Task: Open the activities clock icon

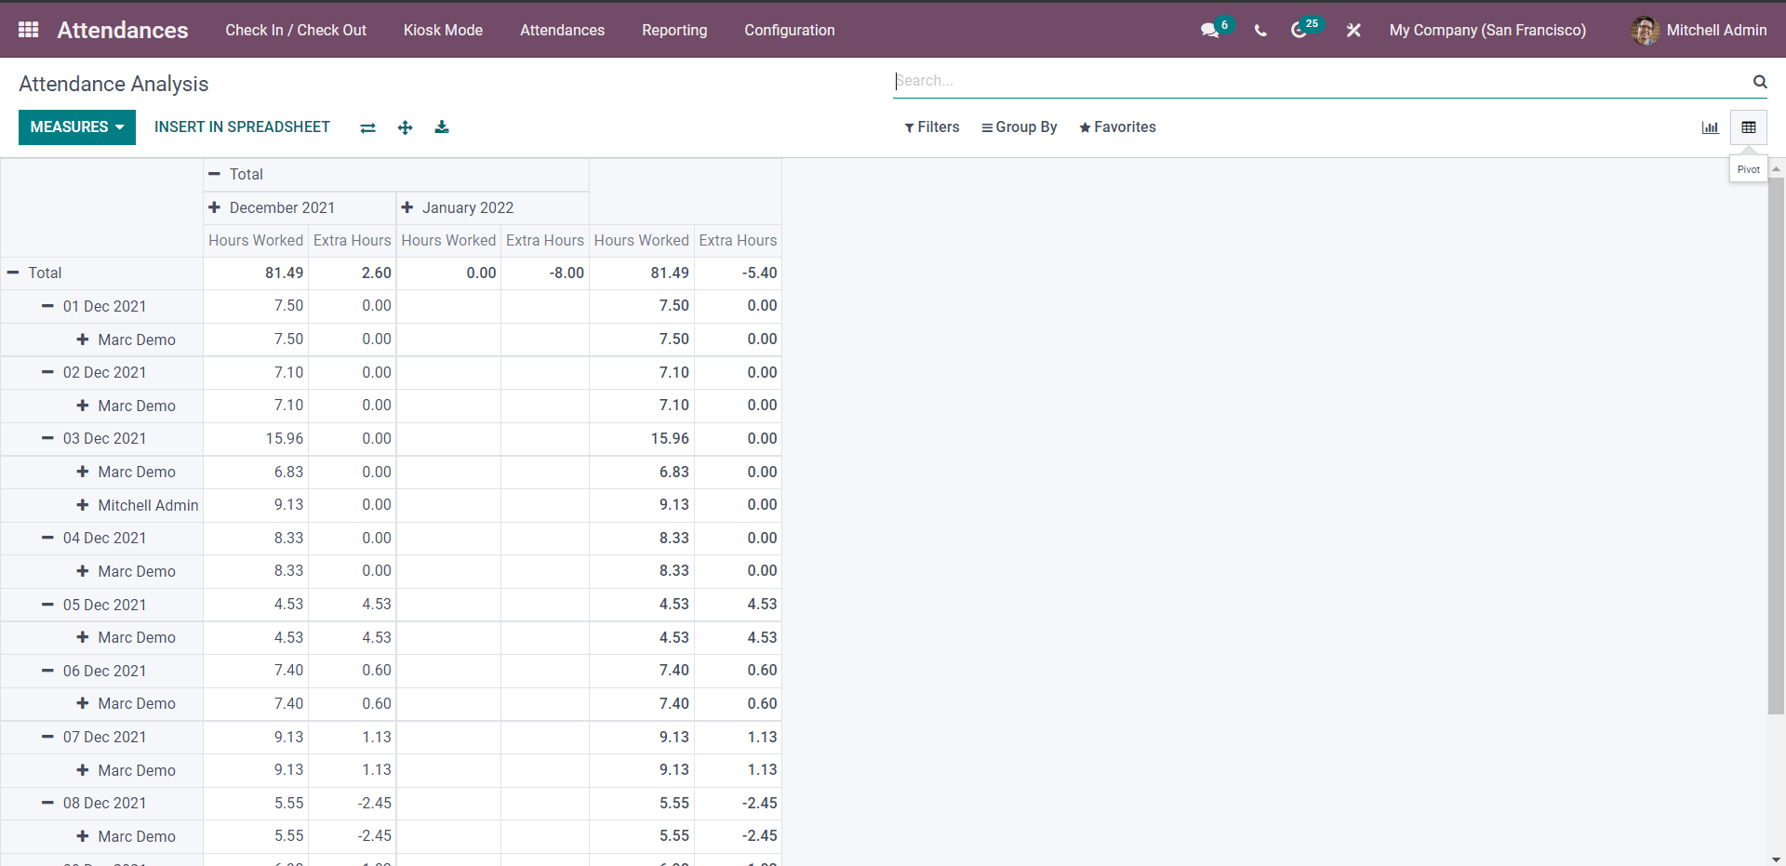Action: 1300,30
